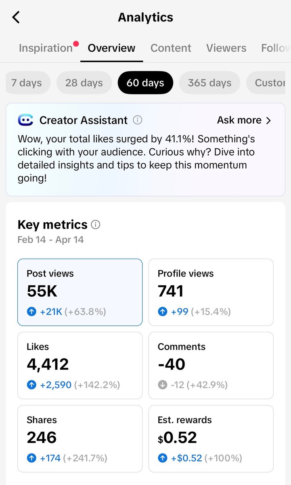Screen dimensions: 291x485
Task: Click the back arrow icon
Action: [x=15, y=17]
